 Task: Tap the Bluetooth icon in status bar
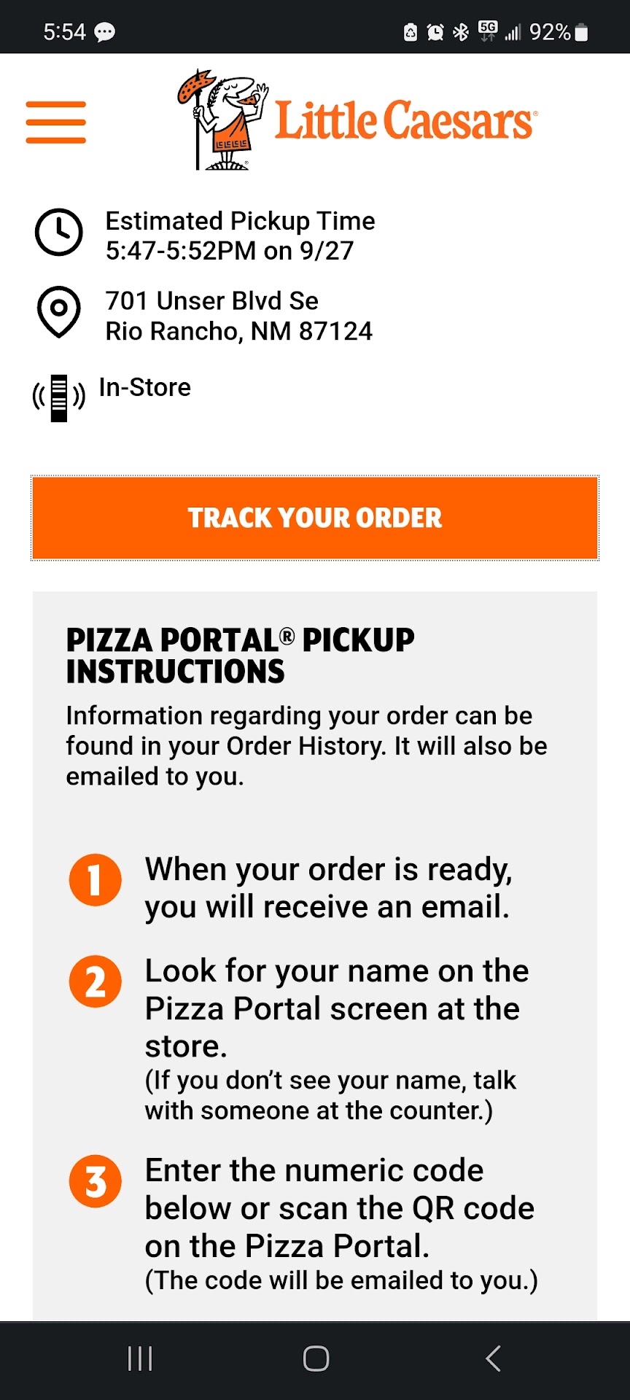coord(461,32)
